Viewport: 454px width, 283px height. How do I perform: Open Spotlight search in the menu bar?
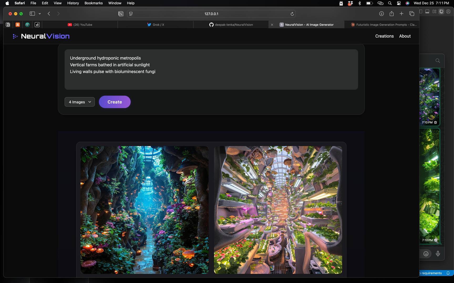coord(390,3)
